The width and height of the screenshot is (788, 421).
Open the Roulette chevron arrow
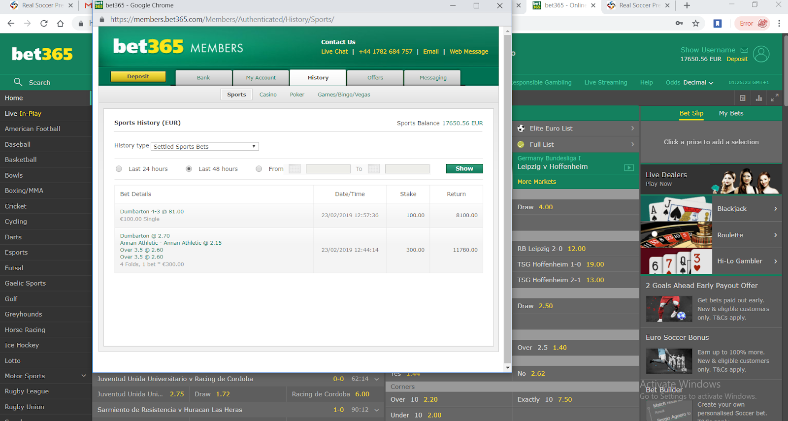point(775,235)
